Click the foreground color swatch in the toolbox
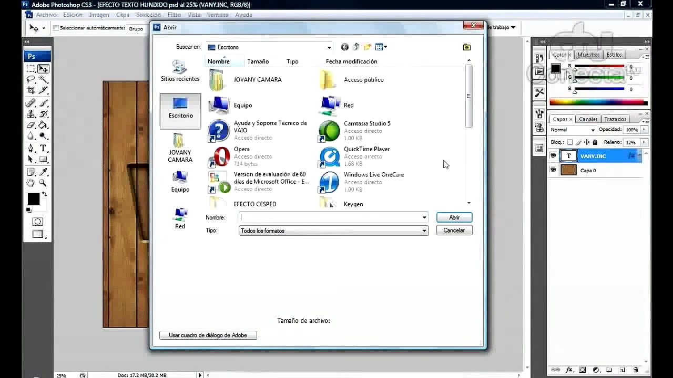This screenshot has width=673, height=378. tap(33, 198)
